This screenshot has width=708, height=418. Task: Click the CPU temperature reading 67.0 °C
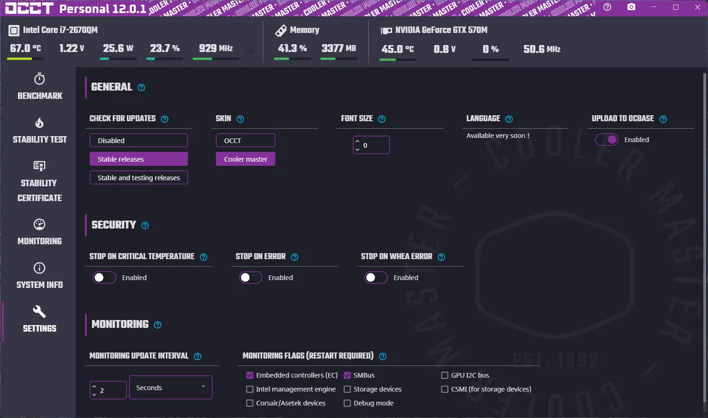26,48
